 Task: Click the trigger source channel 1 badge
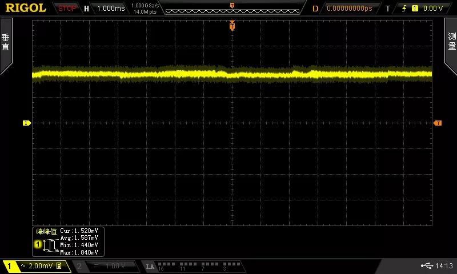point(415,9)
